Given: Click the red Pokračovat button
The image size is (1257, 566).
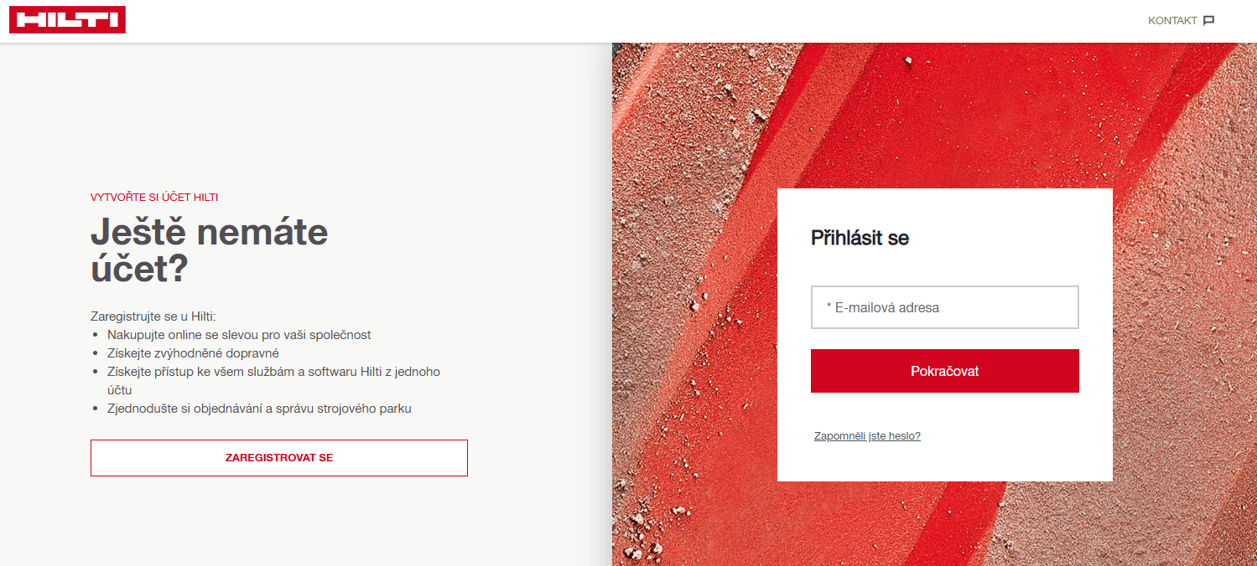Looking at the screenshot, I should coord(944,371).
